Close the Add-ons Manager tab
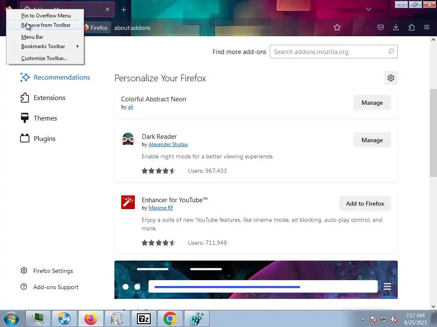Image resolution: width=437 pixels, height=327 pixels. [x=108, y=9]
